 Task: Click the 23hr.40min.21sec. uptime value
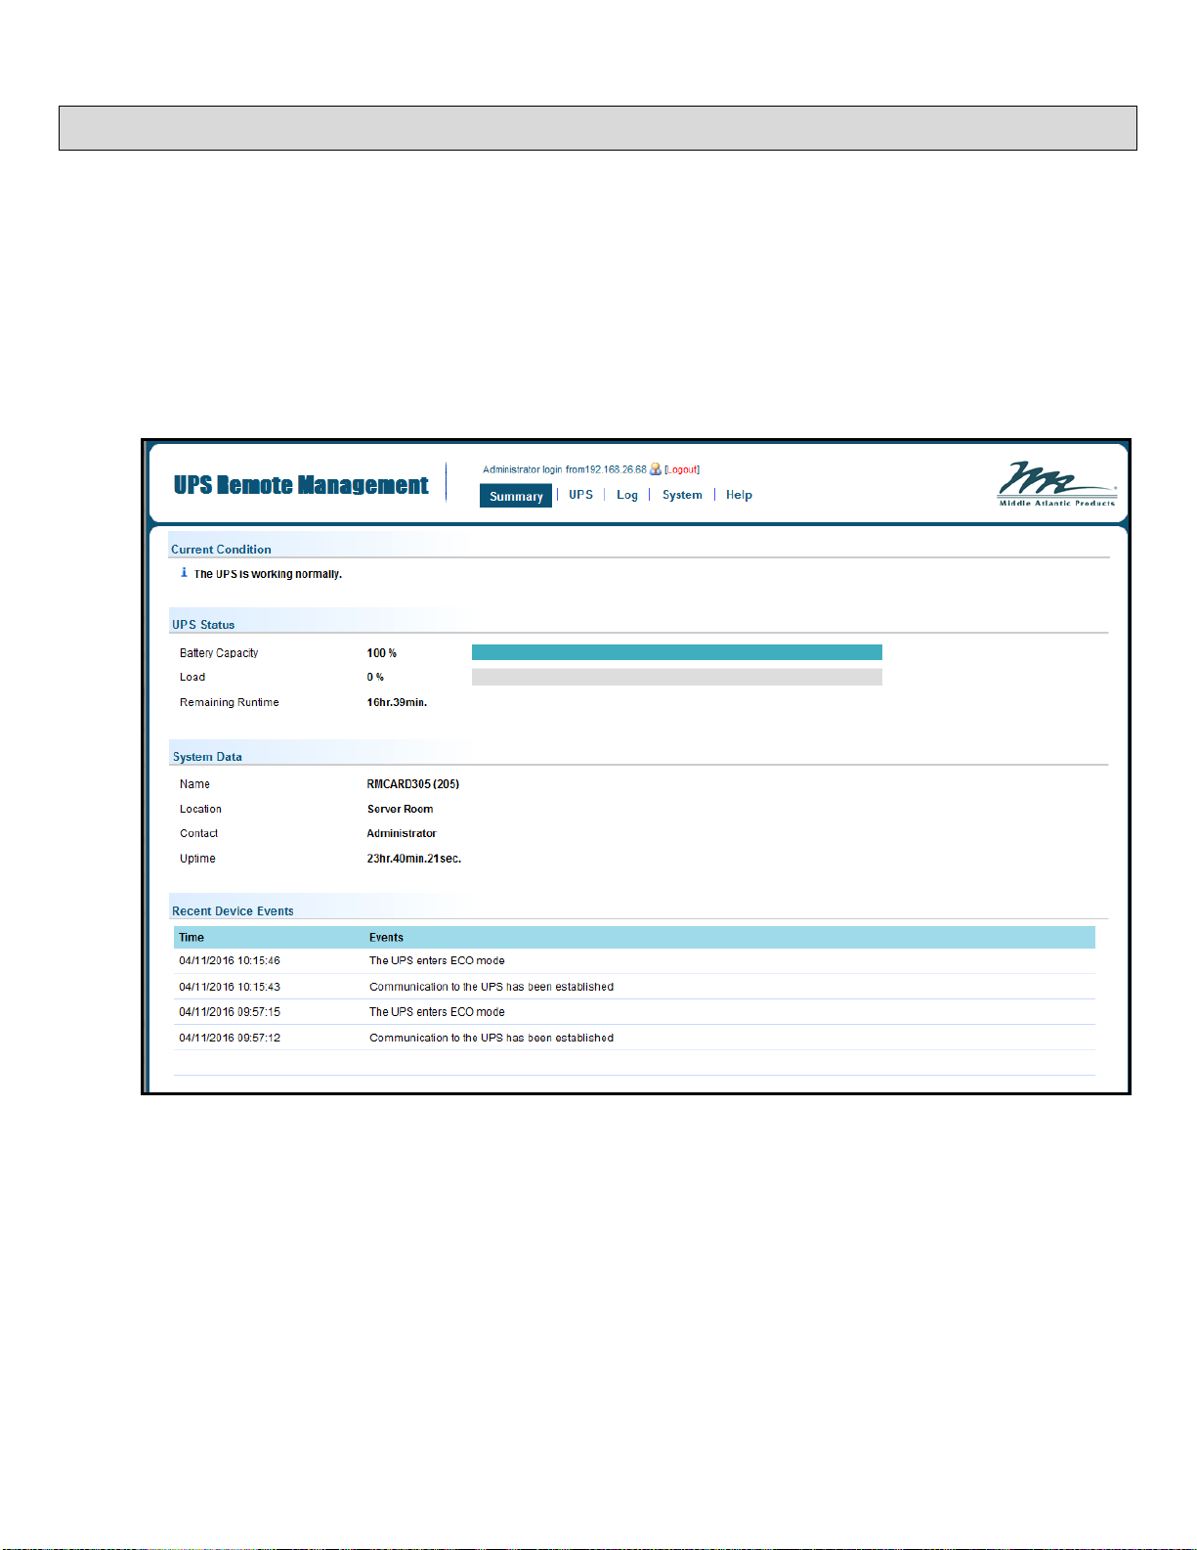pos(414,859)
